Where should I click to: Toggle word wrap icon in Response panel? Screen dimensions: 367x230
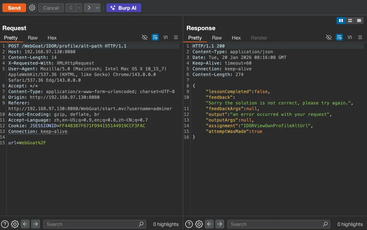pos(339,37)
